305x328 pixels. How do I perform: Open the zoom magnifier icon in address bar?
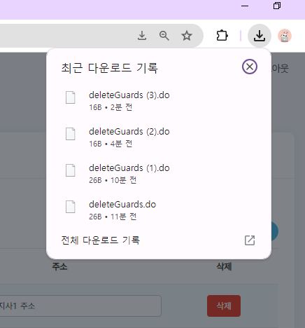click(x=164, y=36)
